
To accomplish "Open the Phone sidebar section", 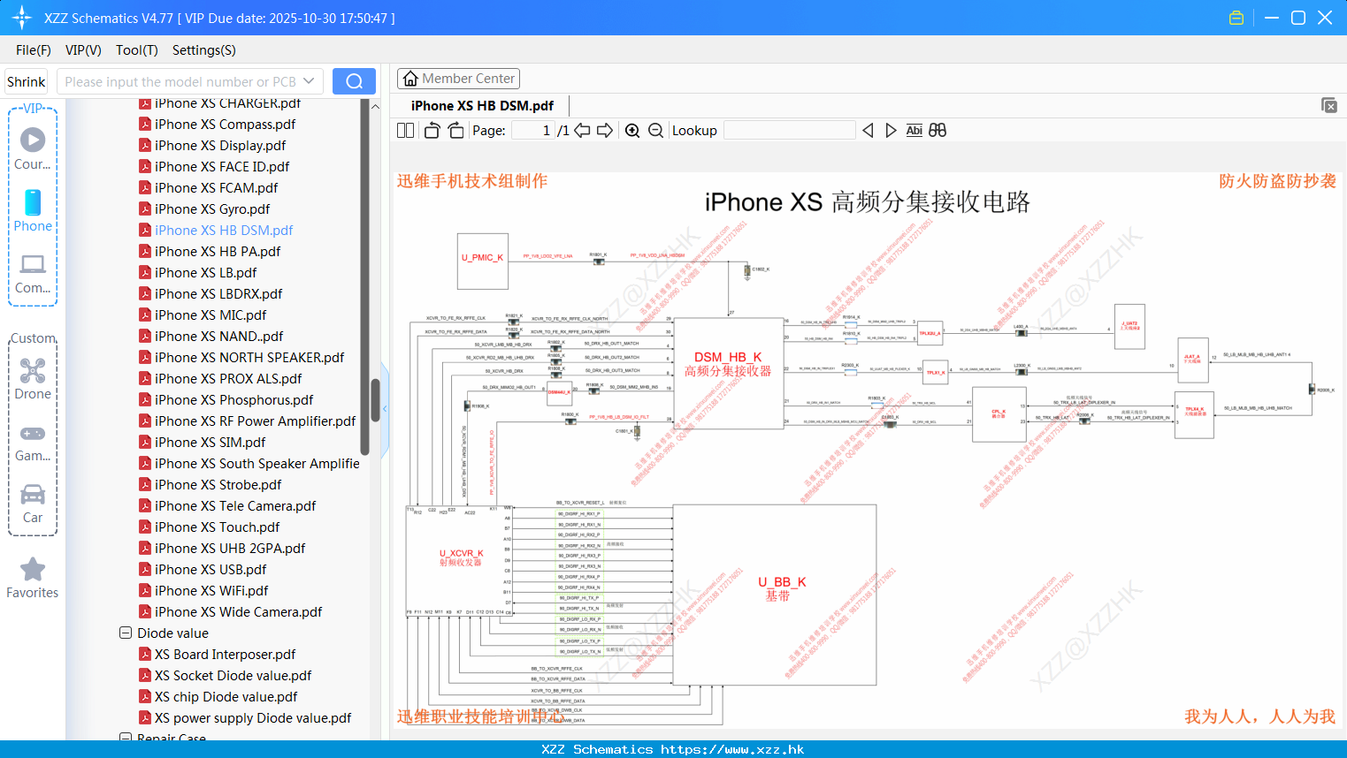I will pos(33,211).
